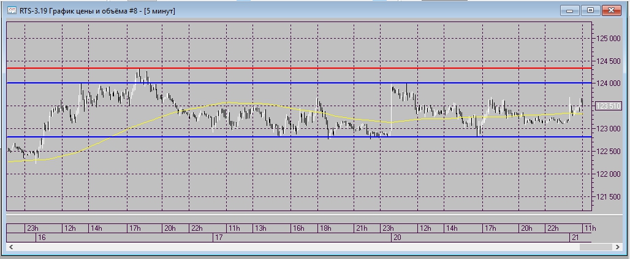Viewport: 630px width, 259px height.
Task: Click the upper blue horizontal line at 124 000
Action: coord(299,83)
